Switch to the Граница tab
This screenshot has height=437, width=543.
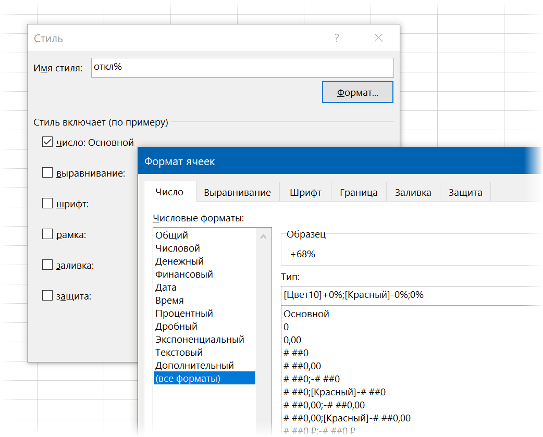(359, 192)
